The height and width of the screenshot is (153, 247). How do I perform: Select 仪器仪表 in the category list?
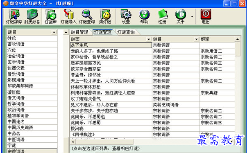pos(32,68)
